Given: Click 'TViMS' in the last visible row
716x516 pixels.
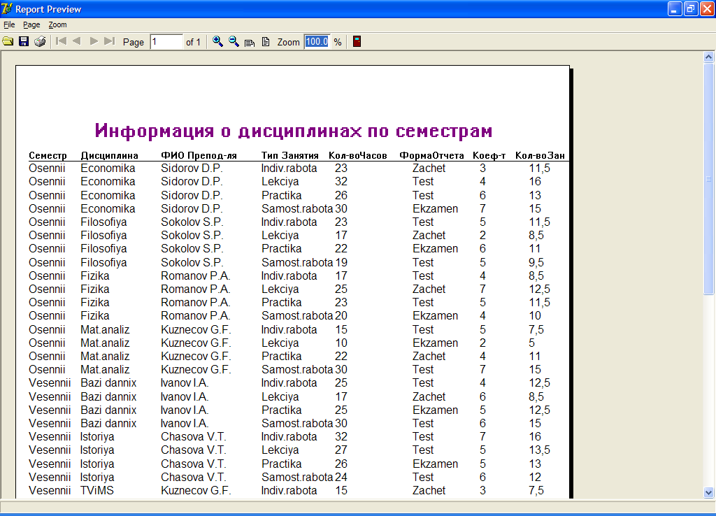Looking at the screenshot, I should pyautogui.click(x=97, y=490).
